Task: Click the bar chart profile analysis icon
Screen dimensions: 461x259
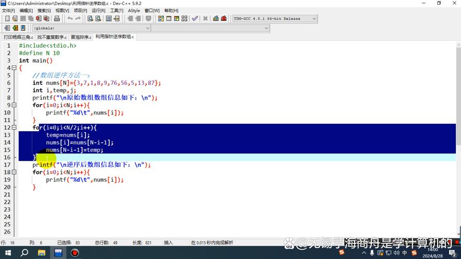Action: click(215, 19)
